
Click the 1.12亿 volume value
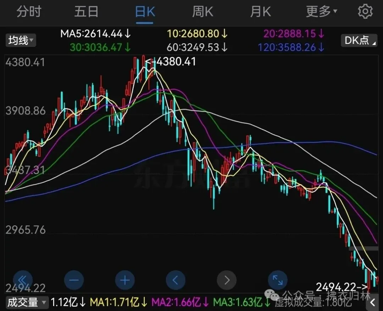[68, 302]
